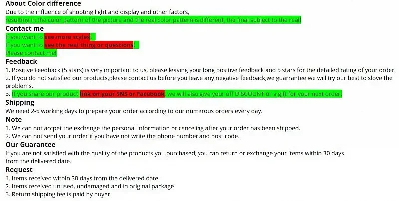Click the 'Shipping' heading
Viewport: 399px width, 201px height.
click(x=20, y=103)
